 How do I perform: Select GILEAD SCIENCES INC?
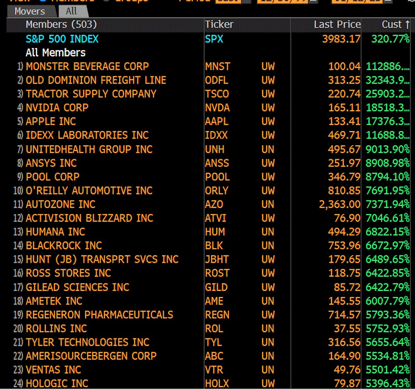(x=78, y=287)
